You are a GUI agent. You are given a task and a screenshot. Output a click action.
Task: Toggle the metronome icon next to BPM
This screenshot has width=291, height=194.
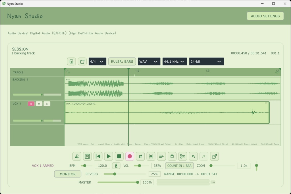(x=116, y=166)
